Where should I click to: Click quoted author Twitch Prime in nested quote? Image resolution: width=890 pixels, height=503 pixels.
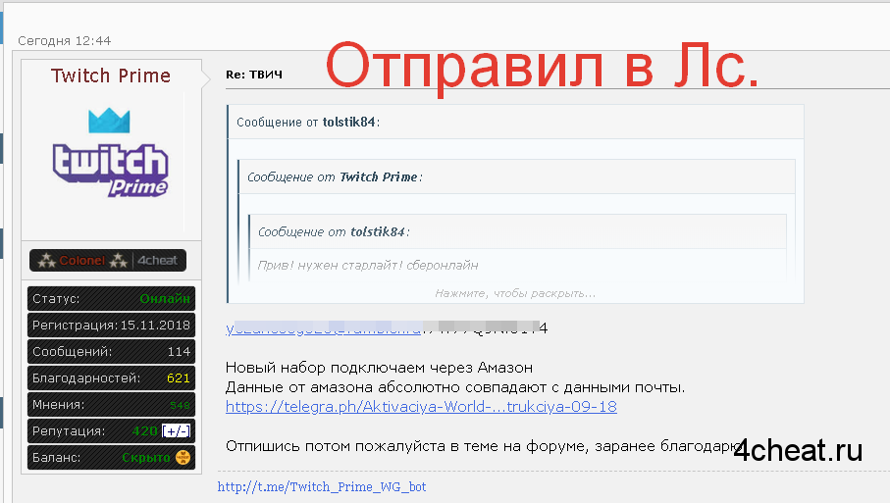379,176
